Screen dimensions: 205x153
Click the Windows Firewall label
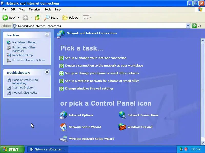pyautogui.click(x=140, y=127)
